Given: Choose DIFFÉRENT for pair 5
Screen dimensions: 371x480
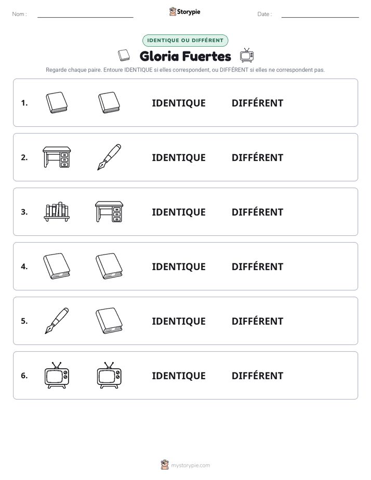Looking at the screenshot, I should click(257, 321).
